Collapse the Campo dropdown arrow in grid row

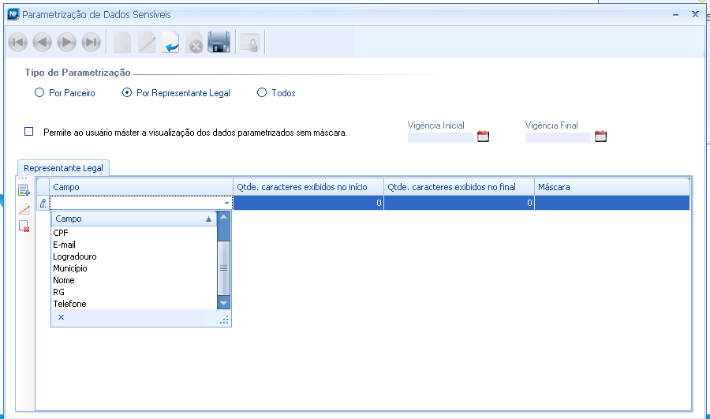[227, 204]
